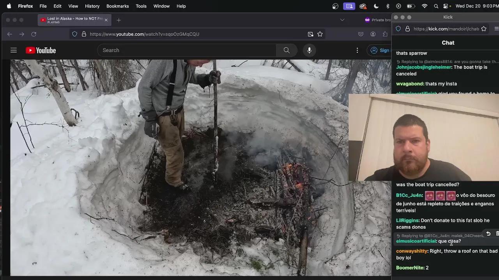Viewport: 499px width, 280px height.
Task: Start a voice search with the microphone icon
Action: pos(309,50)
